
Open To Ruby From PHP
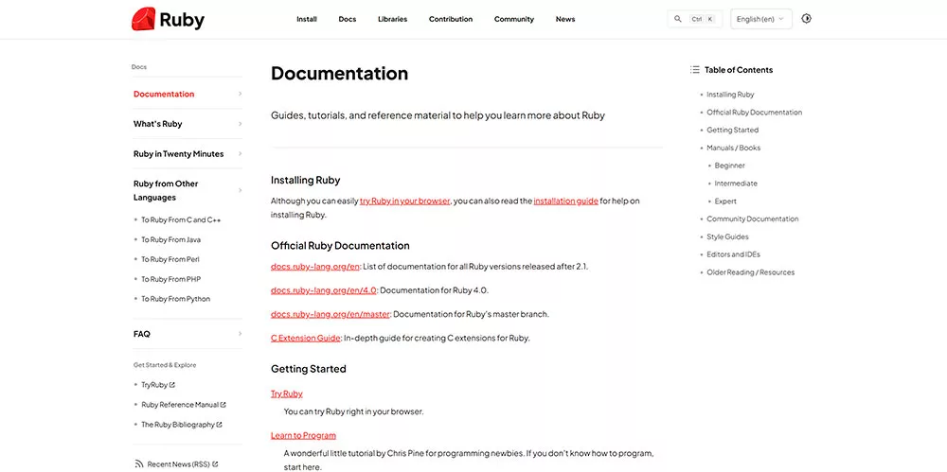click(x=170, y=279)
